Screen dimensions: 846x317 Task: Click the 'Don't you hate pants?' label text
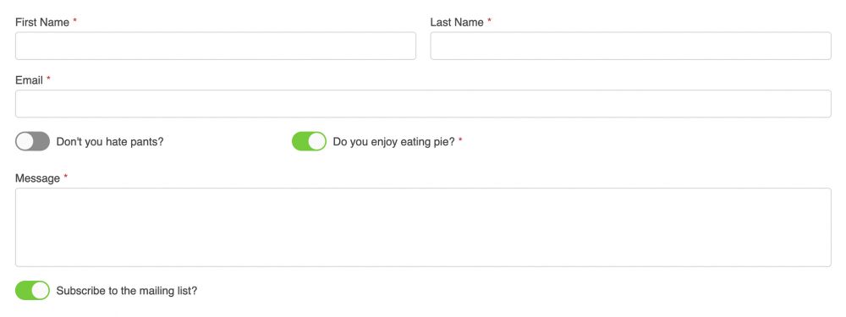(x=109, y=142)
